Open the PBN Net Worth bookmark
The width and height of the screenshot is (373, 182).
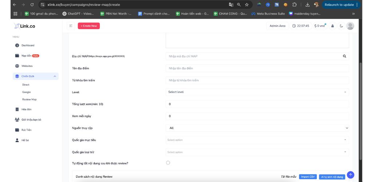116,14
